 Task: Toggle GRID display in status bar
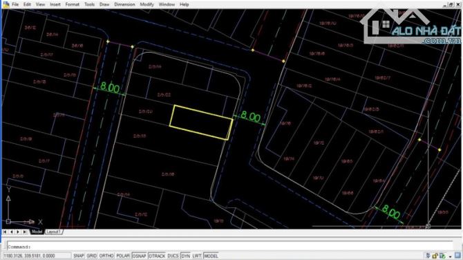(x=91, y=256)
